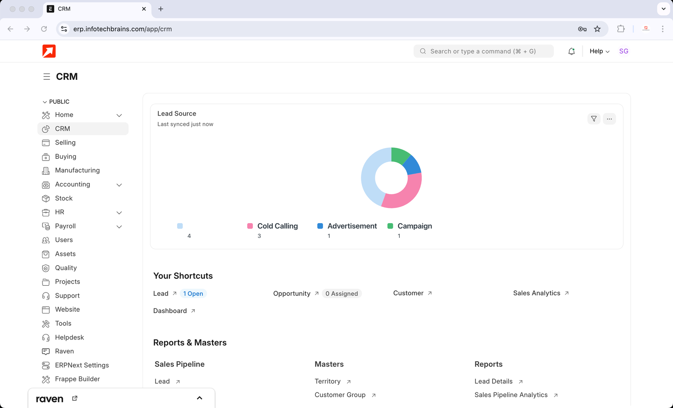
Task: Open the Manufacturing workspace
Action: (77, 171)
